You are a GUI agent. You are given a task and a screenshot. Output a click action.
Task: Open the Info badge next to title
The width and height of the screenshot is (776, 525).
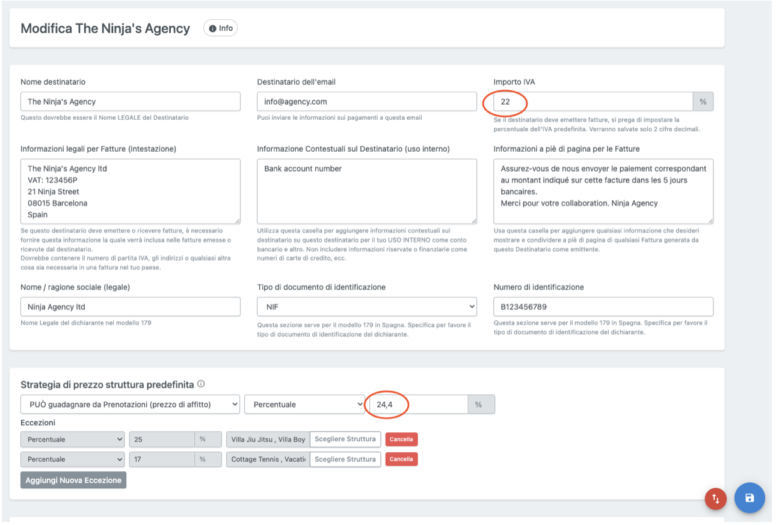point(221,28)
